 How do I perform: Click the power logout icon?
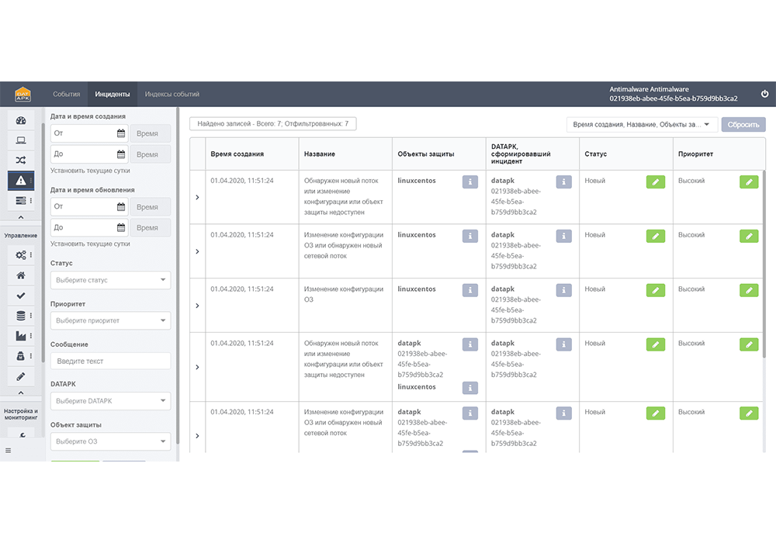click(x=764, y=94)
